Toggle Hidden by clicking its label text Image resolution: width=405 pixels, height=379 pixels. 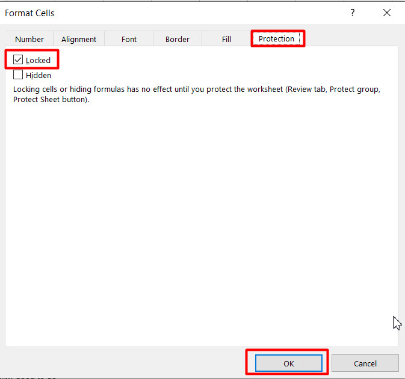(x=39, y=75)
